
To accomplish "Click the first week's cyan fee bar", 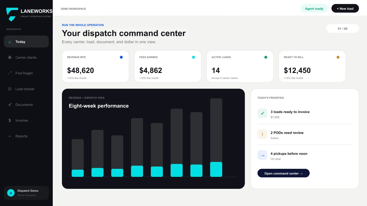I will 78,173.
